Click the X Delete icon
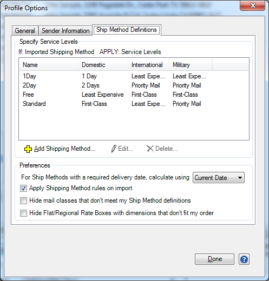 [x=150, y=149]
